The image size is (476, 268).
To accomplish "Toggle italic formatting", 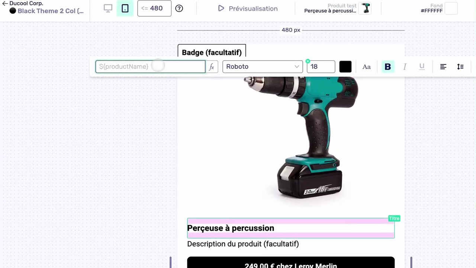I will pyautogui.click(x=405, y=67).
